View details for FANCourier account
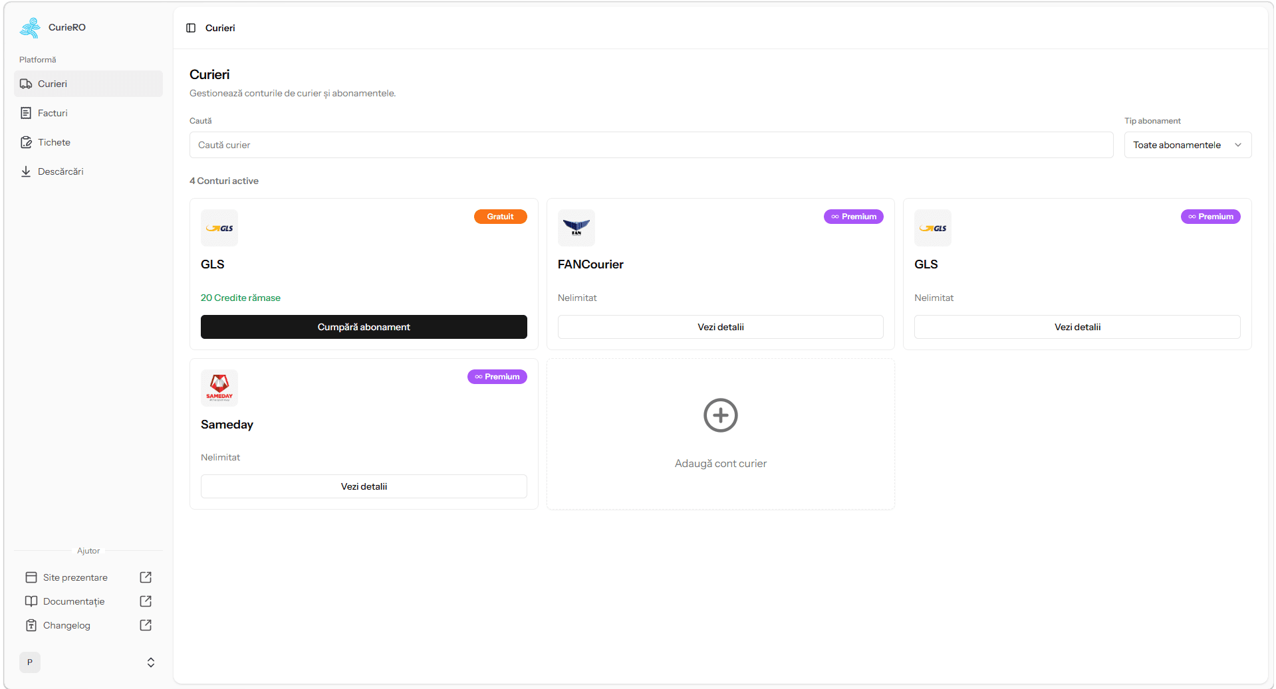 [x=720, y=327]
